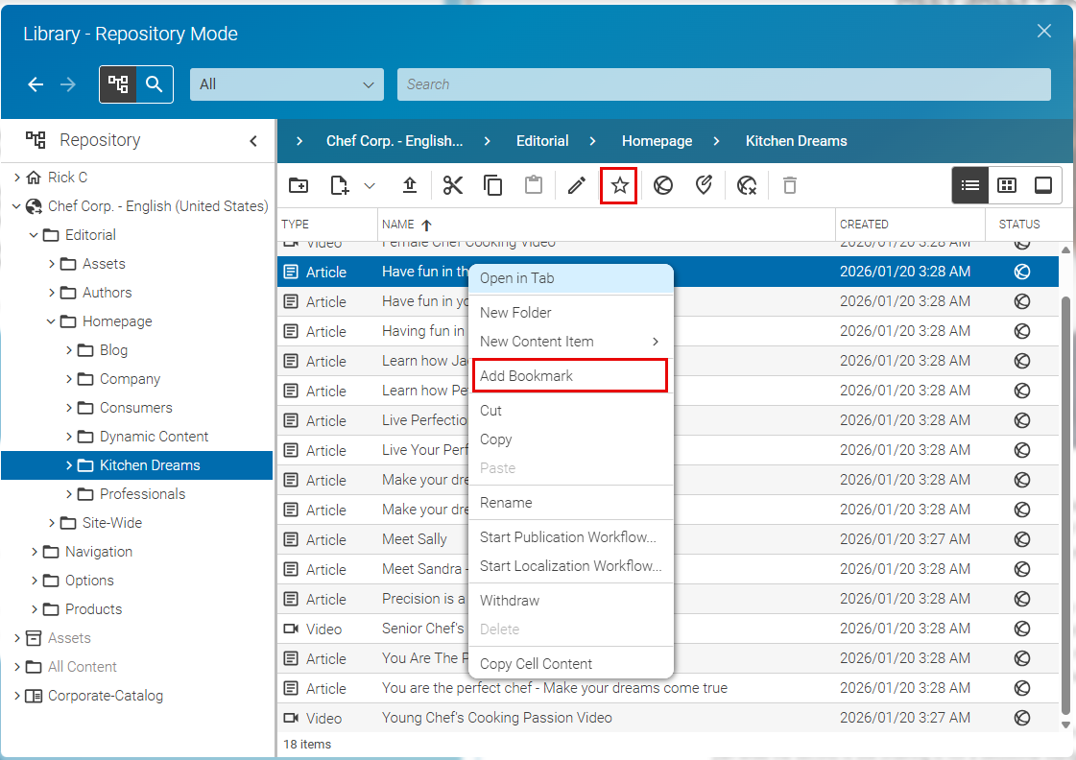
Task: Click the upload files icon
Action: coord(409,185)
